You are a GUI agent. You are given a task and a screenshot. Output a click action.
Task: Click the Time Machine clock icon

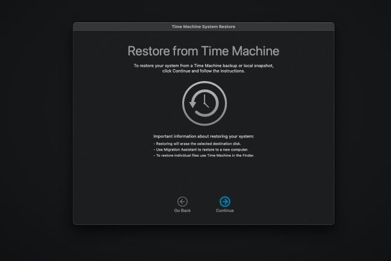pos(203,103)
